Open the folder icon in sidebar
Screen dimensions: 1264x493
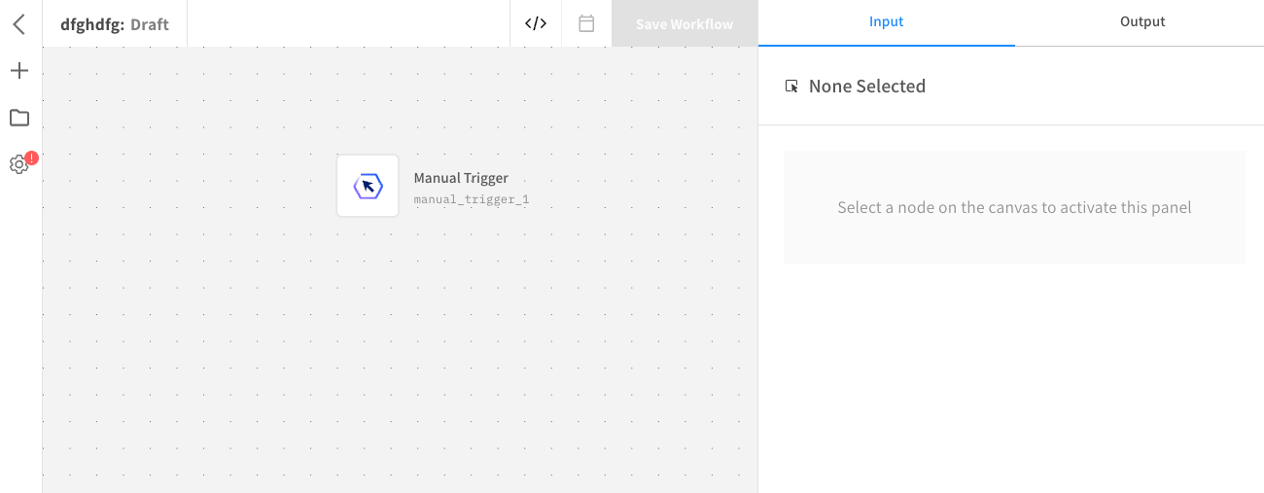coord(19,118)
